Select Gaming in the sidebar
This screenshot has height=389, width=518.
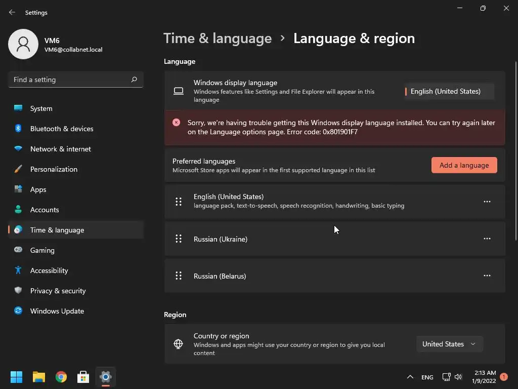(x=76, y=250)
